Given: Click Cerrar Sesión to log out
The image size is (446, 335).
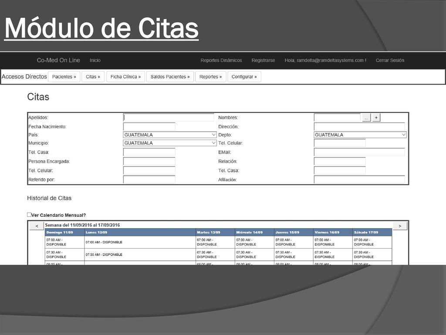Looking at the screenshot, I should (390, 60).
